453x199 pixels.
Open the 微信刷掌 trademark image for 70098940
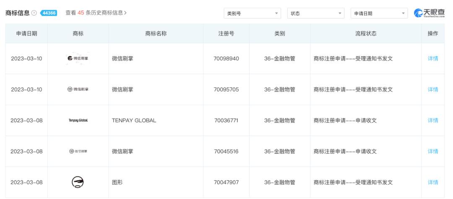tap(78, 58)
